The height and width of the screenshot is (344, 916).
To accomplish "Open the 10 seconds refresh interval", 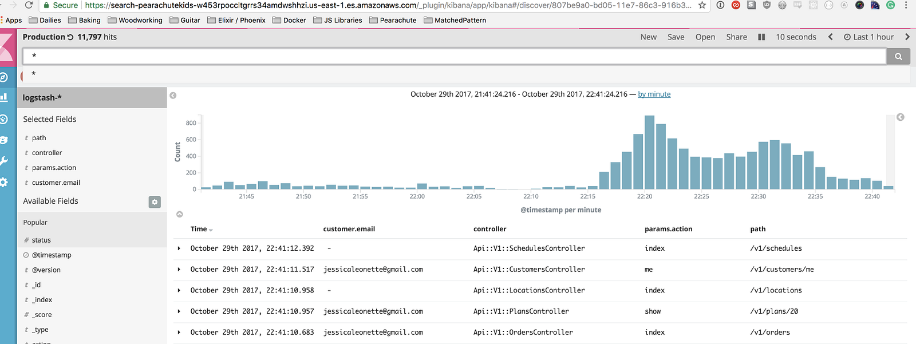I will coord(796,37).
